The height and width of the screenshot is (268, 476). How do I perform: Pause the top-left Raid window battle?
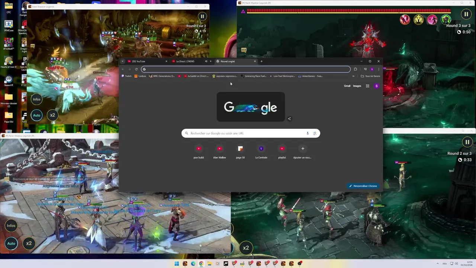click(x=202, y=16)
